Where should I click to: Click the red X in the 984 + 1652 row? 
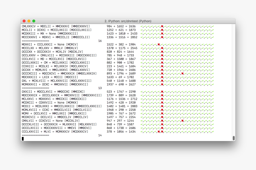(162, 26)
